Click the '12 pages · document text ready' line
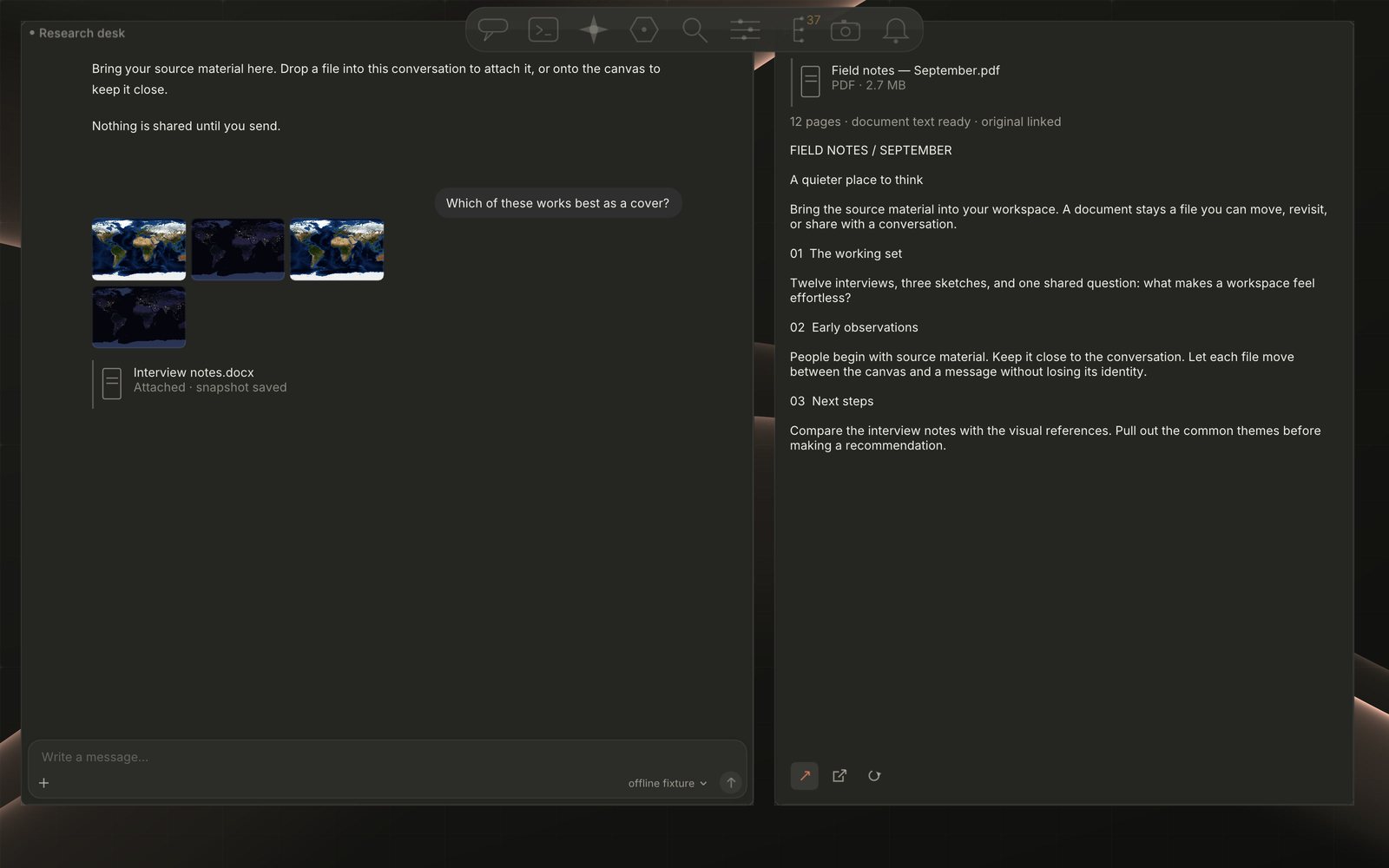 point(925,122)
